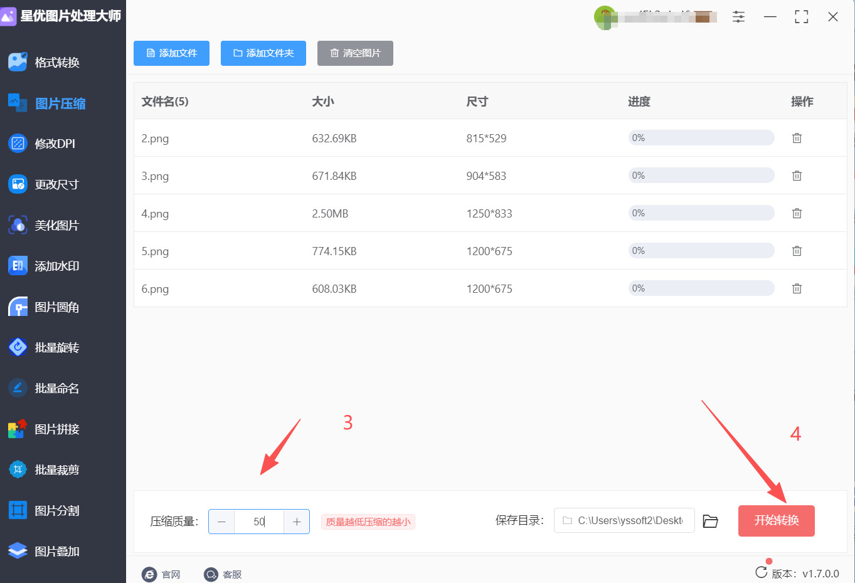The width and height of the screenshot is (855, 583).
Task: Click the user avatar in title bar
Action: tap(605, 17)
